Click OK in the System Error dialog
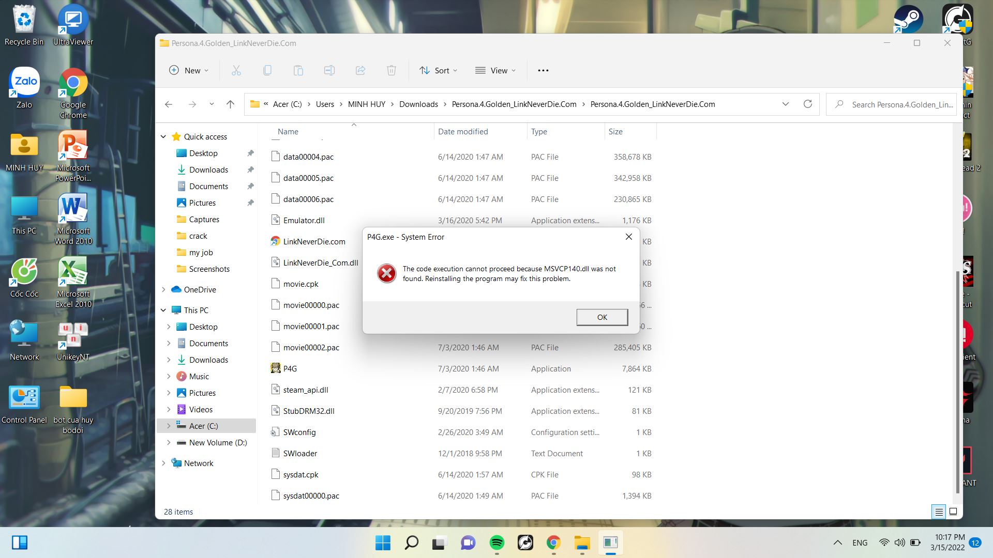993x558 pixels. point(602,317)
